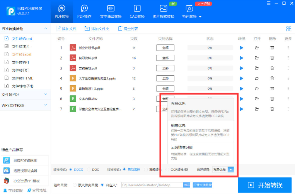Open more options for 营销策划1-3.pptx
The width and height of the screenshot is (295, 194).
point(288,89)
